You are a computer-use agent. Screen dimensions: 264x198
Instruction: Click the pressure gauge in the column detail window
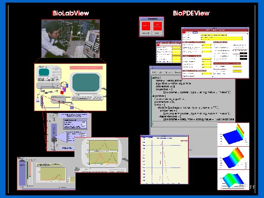[53, 115]
